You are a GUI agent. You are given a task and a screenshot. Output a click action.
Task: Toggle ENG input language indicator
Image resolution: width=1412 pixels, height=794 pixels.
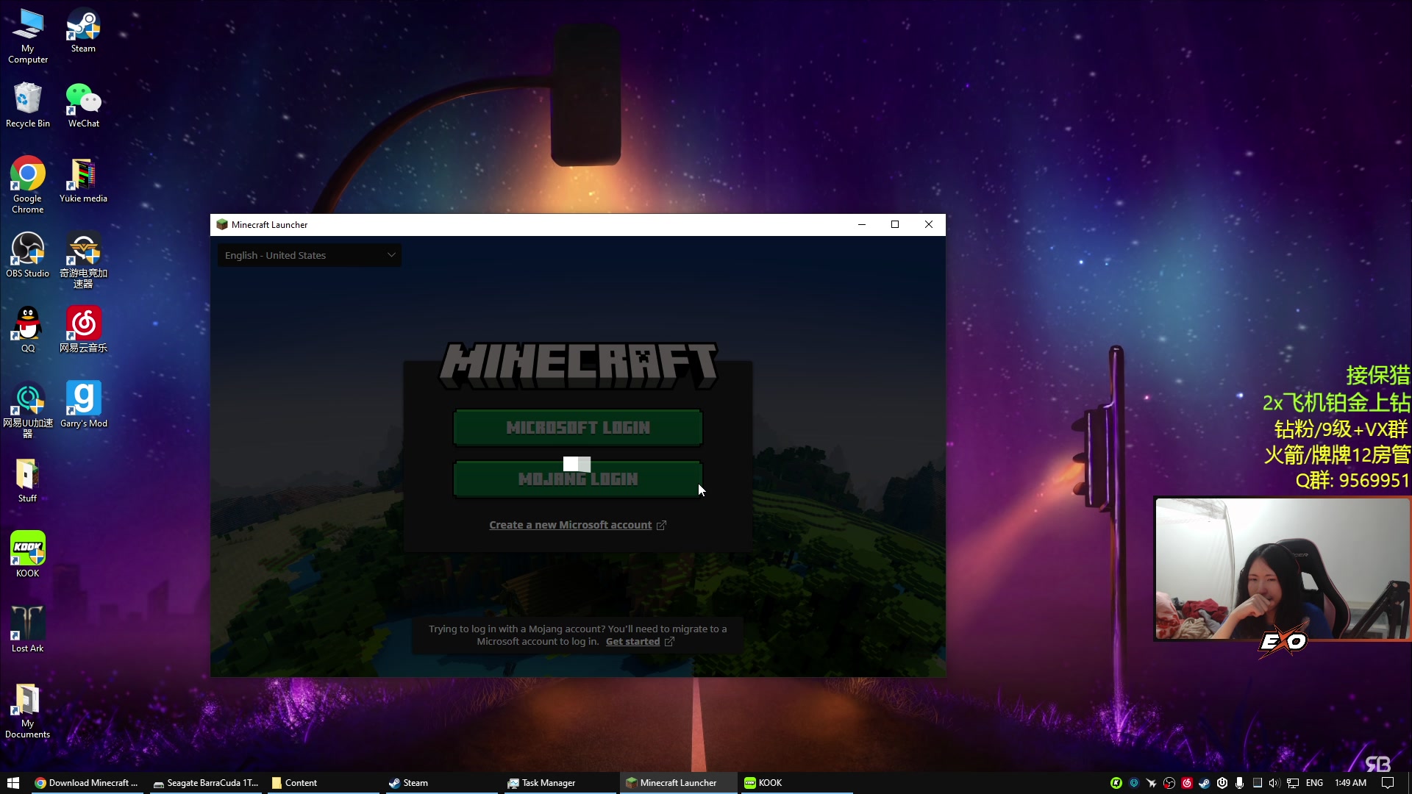[1314, 783]
